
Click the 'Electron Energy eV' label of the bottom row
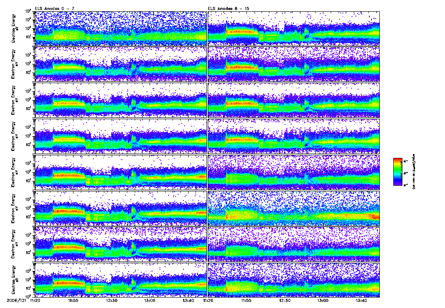pyautogui.click(x=15, y=280)
